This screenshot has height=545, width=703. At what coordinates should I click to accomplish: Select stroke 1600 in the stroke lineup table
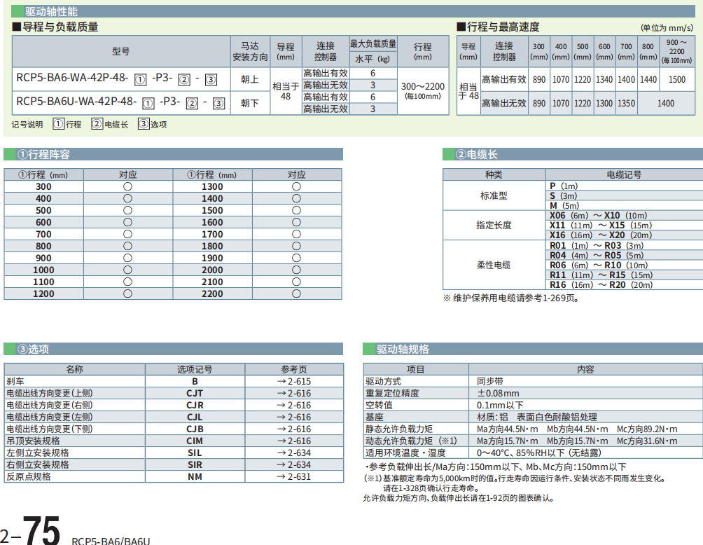pyautogui.click(x=212, y=223)
